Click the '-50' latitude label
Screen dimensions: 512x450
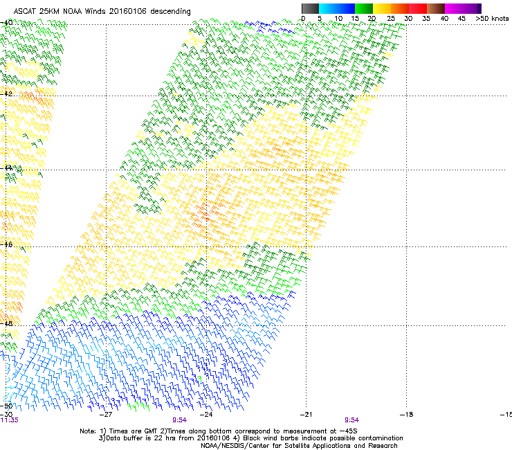pos(6,406)
